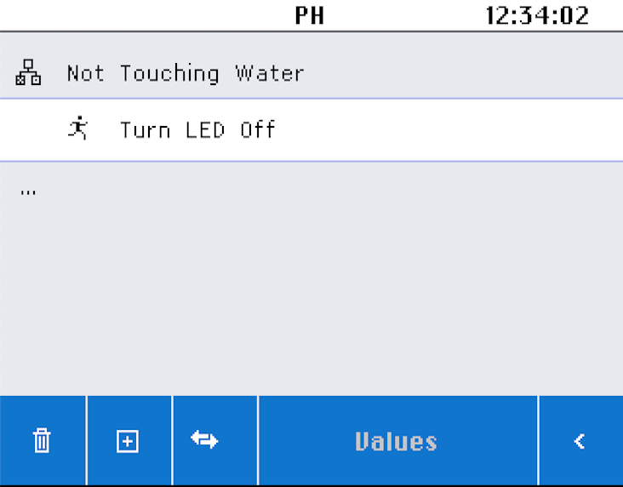Click the running figure action icon
This screenshot has height=487, width=623.
click(x=78, y=129)
